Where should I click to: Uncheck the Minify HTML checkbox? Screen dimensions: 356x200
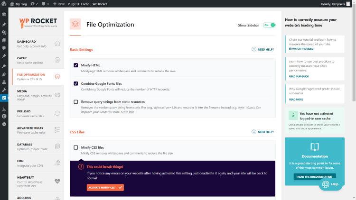click(76, 65)
